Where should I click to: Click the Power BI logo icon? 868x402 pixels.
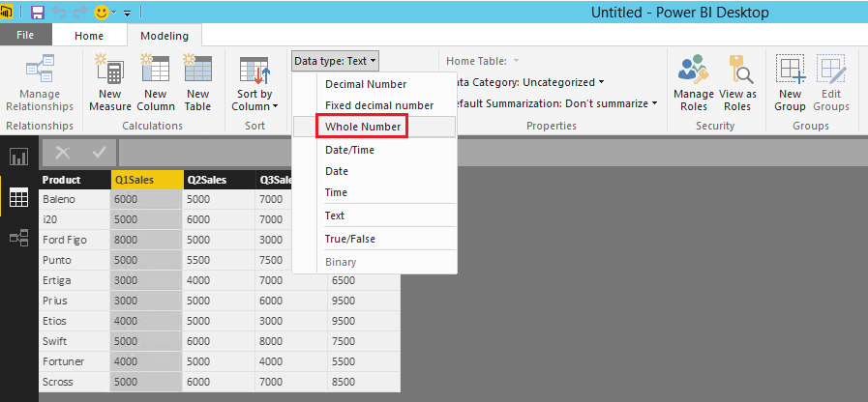(6, 12)
